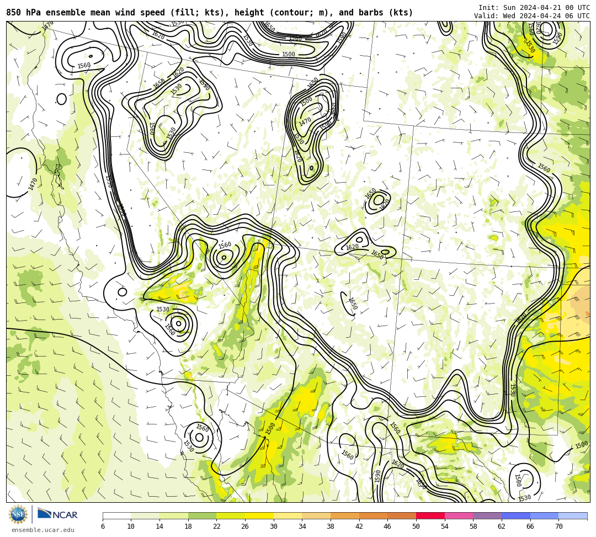This screenshot has height=537, width=596.
Task: Click the colorbar label '38'
Action: (x=331, y=527)
